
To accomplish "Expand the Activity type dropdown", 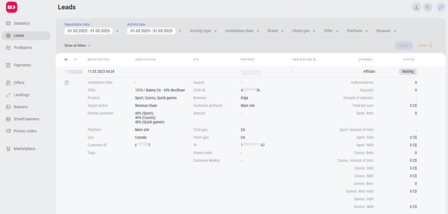I will point(203,31).
